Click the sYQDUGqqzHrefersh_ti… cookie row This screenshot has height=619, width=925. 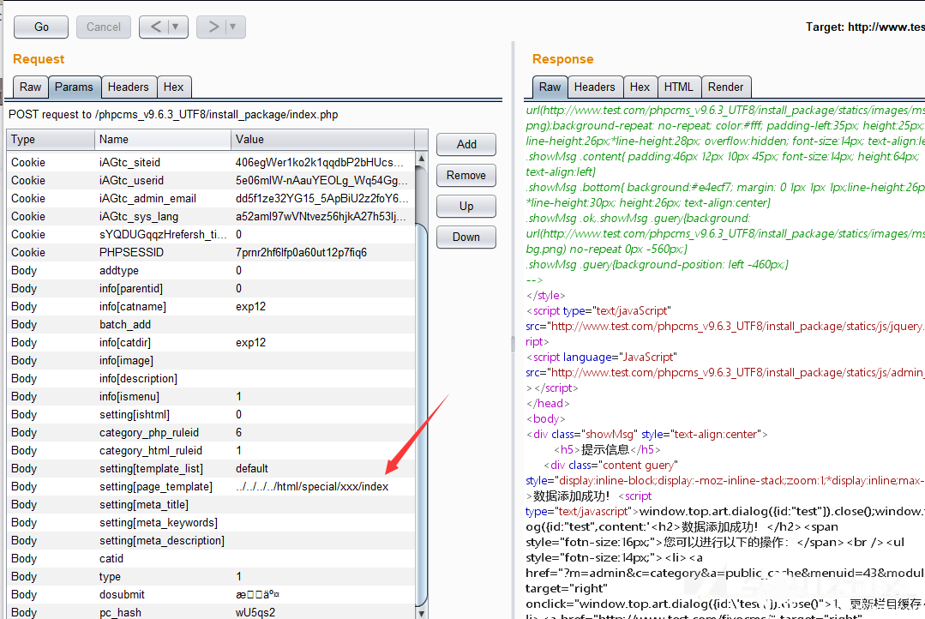click(x=211, y=234)
